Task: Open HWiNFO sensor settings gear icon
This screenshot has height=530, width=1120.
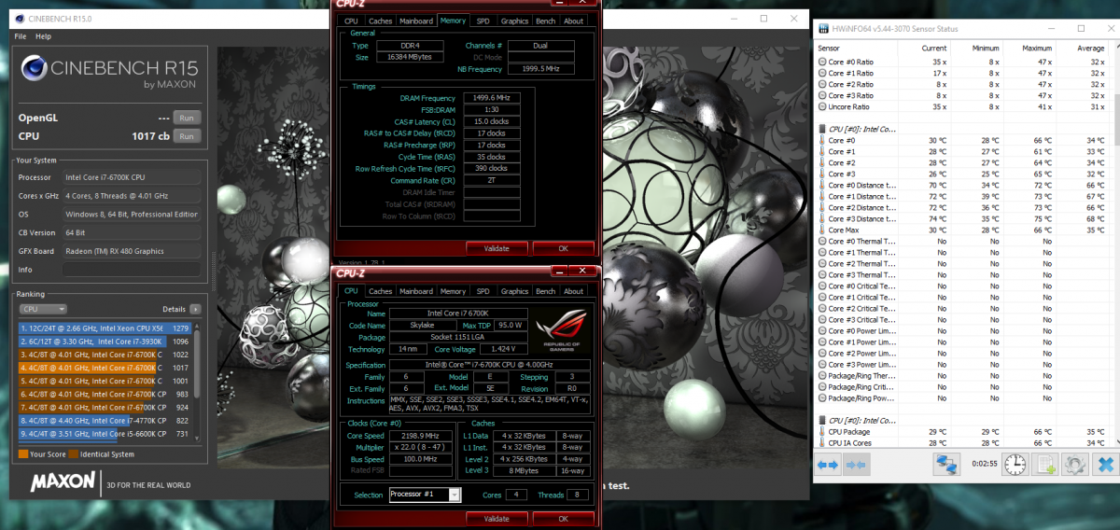Action: 1075,464
